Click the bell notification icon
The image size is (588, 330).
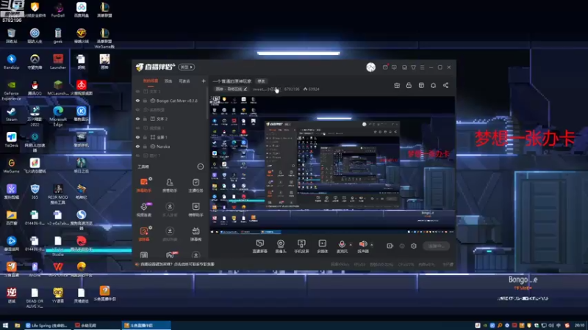click(433, 85)
